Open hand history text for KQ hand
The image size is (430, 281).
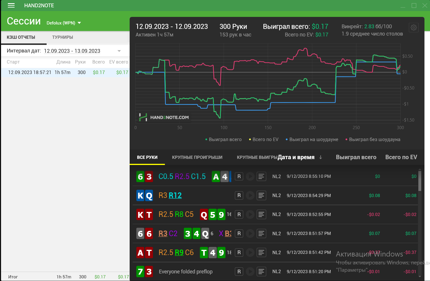261,196
